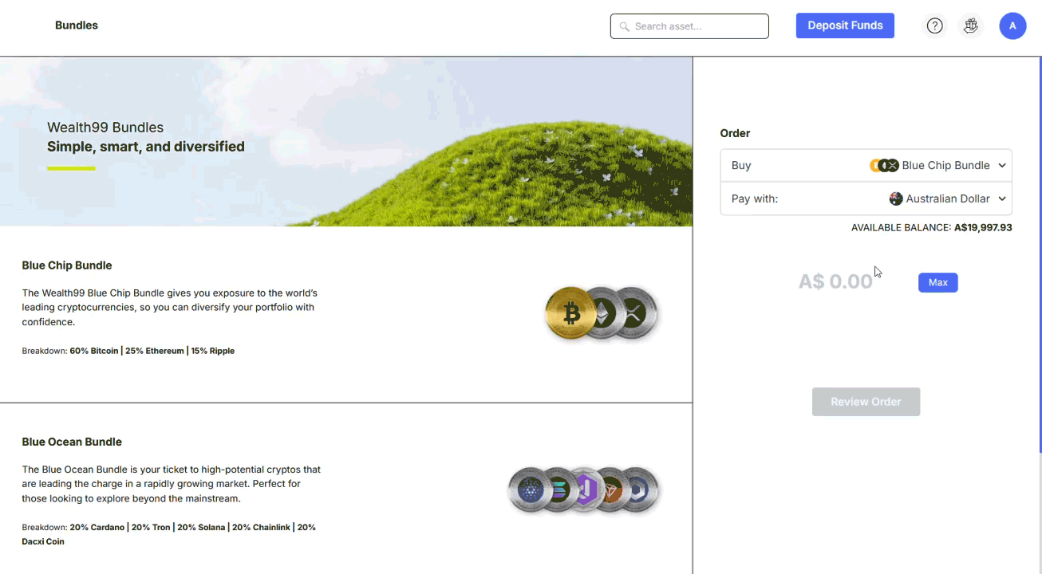Screen dimensions: 1042x574
Task: Click the Review Order button
Action: [866, 402]
